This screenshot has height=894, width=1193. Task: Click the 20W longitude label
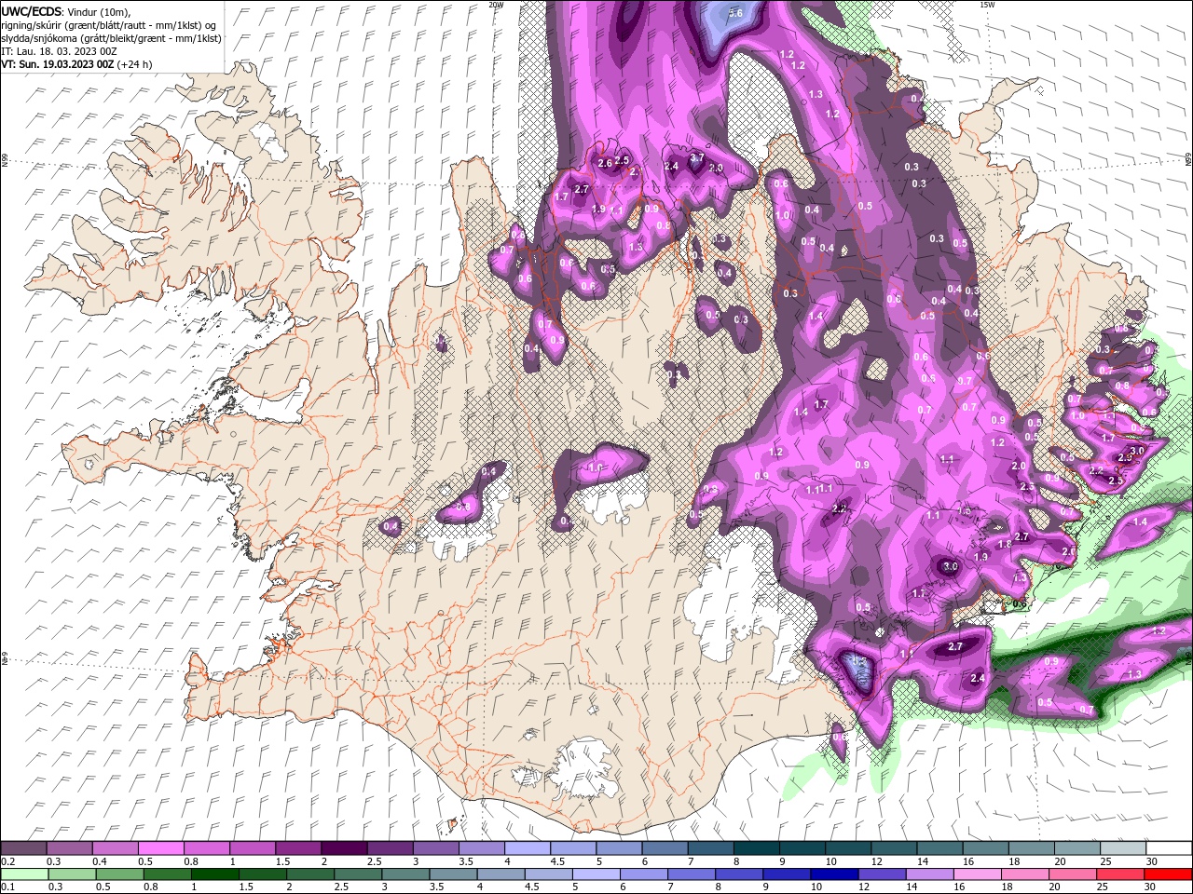(496, 5)
